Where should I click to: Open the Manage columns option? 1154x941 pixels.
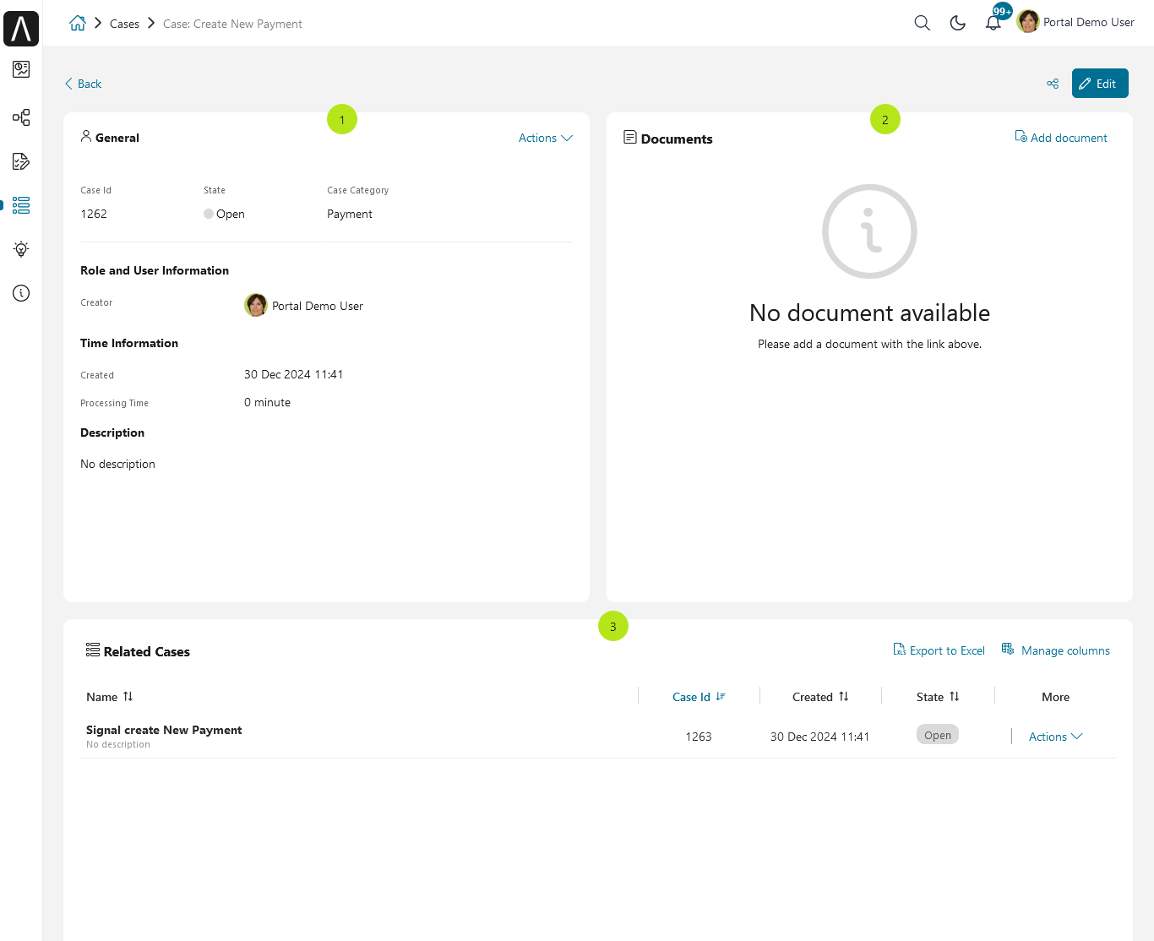tap(1056, 650)
